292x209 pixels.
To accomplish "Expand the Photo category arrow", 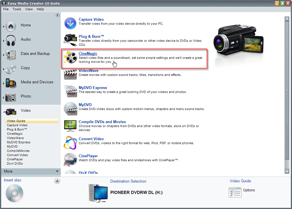I will pyautogui.click(x=3, y=98).
